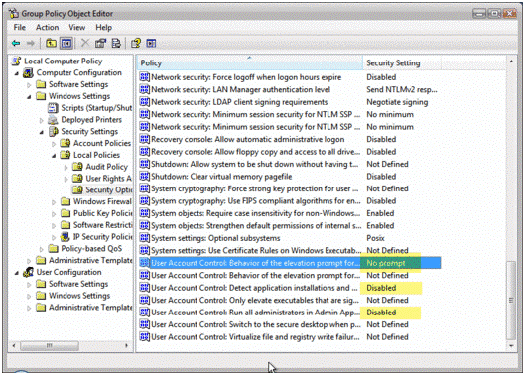Click the Security Options folder icon
525x375 pixels.
(77, 189)
